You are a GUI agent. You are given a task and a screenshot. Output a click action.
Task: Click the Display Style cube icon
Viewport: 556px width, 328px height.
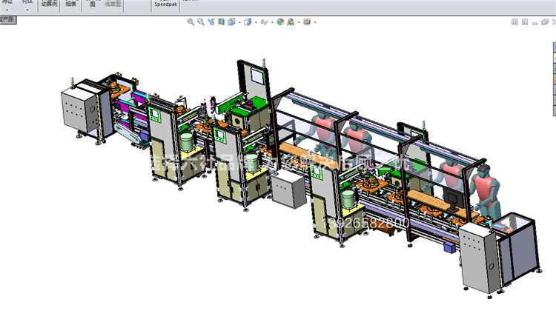pos(248,22)
